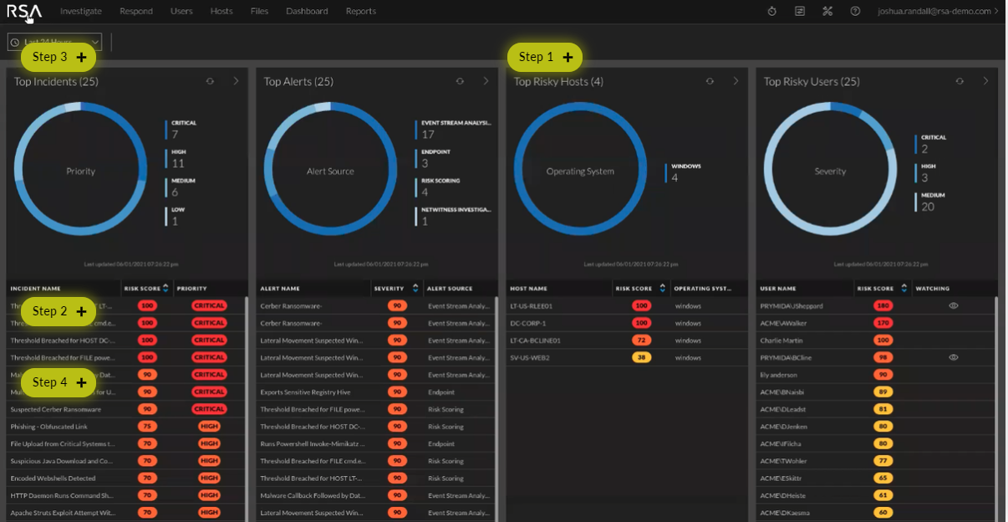Image resolution: width=1008 pixels, height=522 pixels.
Task: Expand the Top Risky Hosts panel chevron
Action: (x=735, y=81)
